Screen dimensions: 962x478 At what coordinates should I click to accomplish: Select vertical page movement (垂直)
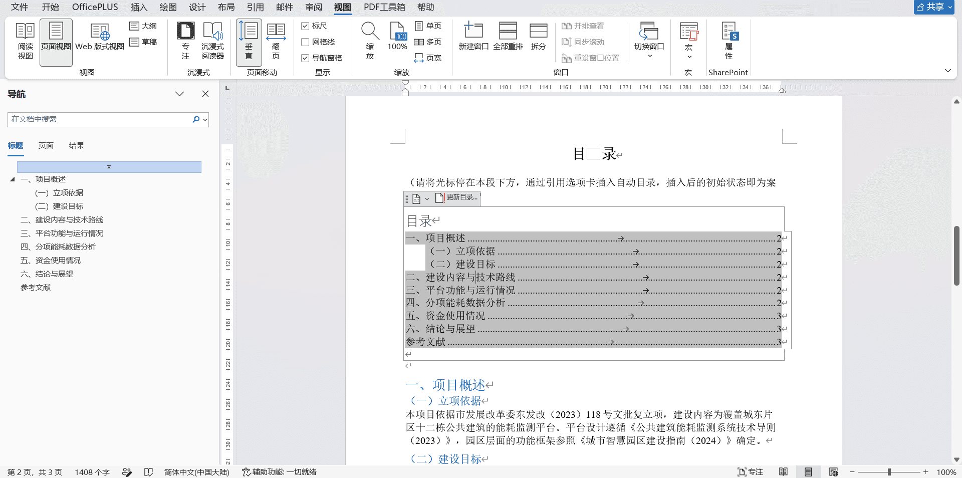pos(249,42)
